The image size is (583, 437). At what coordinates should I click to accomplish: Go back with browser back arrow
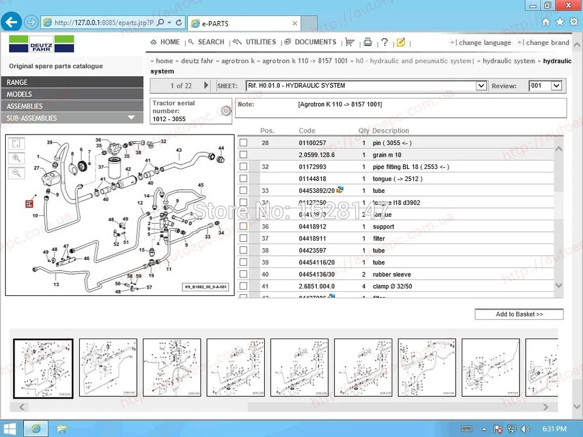point(11,22)
